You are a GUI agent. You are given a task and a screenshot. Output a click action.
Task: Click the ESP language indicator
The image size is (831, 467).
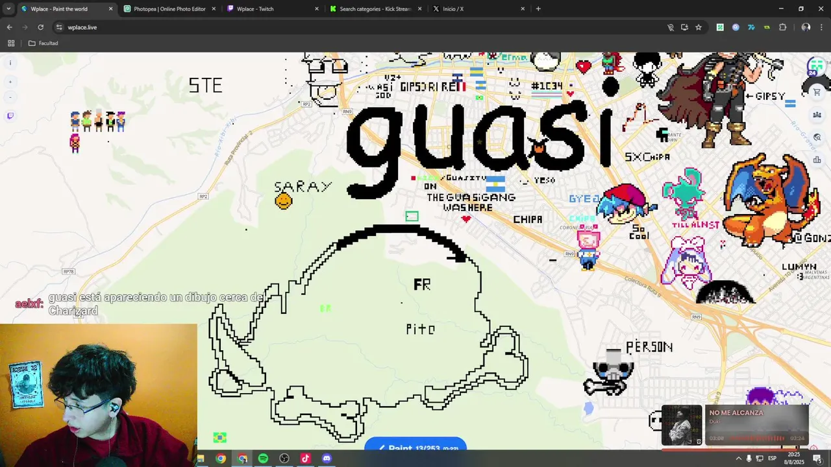tap(772, 459)
